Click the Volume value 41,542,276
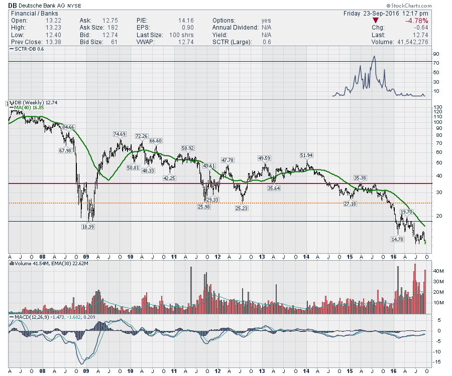The height and width of the screenshot is (376, 452). (x=412, y=42)
